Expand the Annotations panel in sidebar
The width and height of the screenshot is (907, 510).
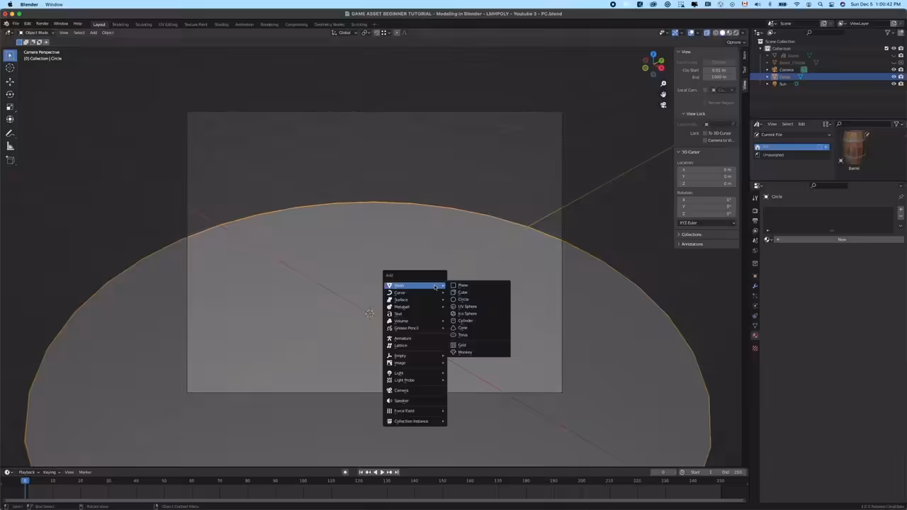692,244
